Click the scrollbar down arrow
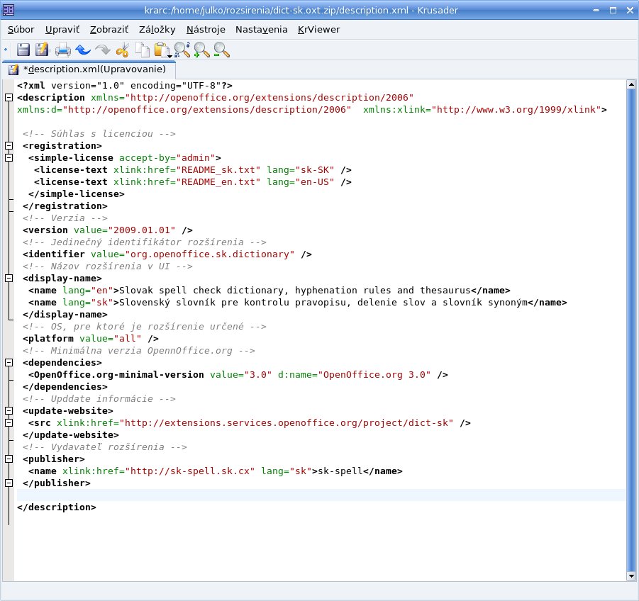 631,576
